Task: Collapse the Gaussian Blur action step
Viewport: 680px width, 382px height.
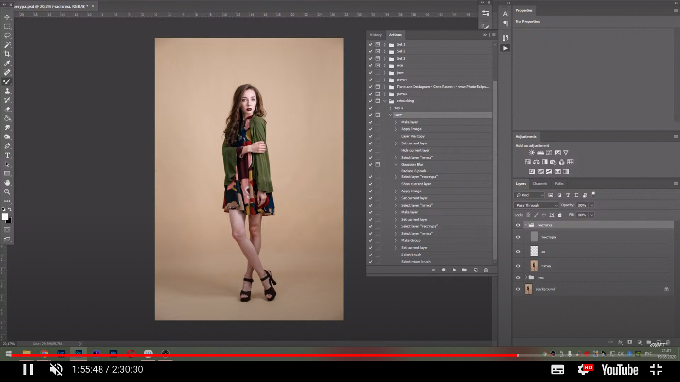Action: click(x=396, y=165)
